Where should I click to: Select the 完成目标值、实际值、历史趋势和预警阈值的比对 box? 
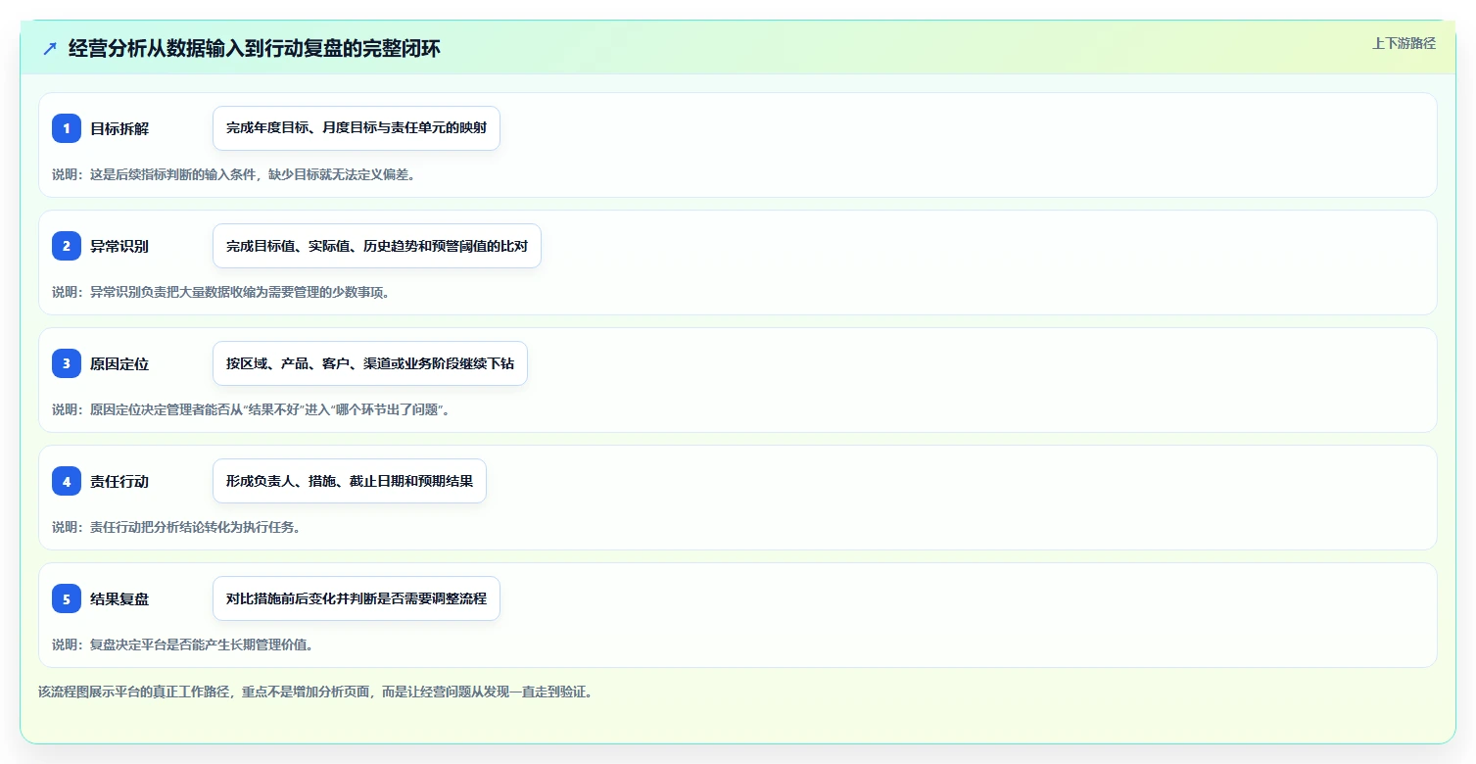(377, 246)
